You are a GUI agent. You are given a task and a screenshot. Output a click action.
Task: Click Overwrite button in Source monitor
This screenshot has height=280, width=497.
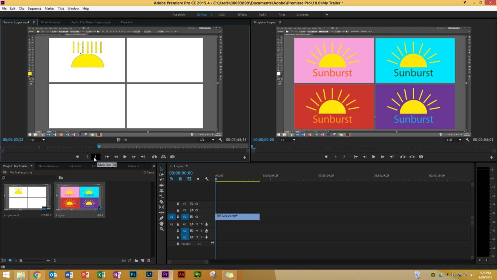pyautogui.click(x=163, y=157)
